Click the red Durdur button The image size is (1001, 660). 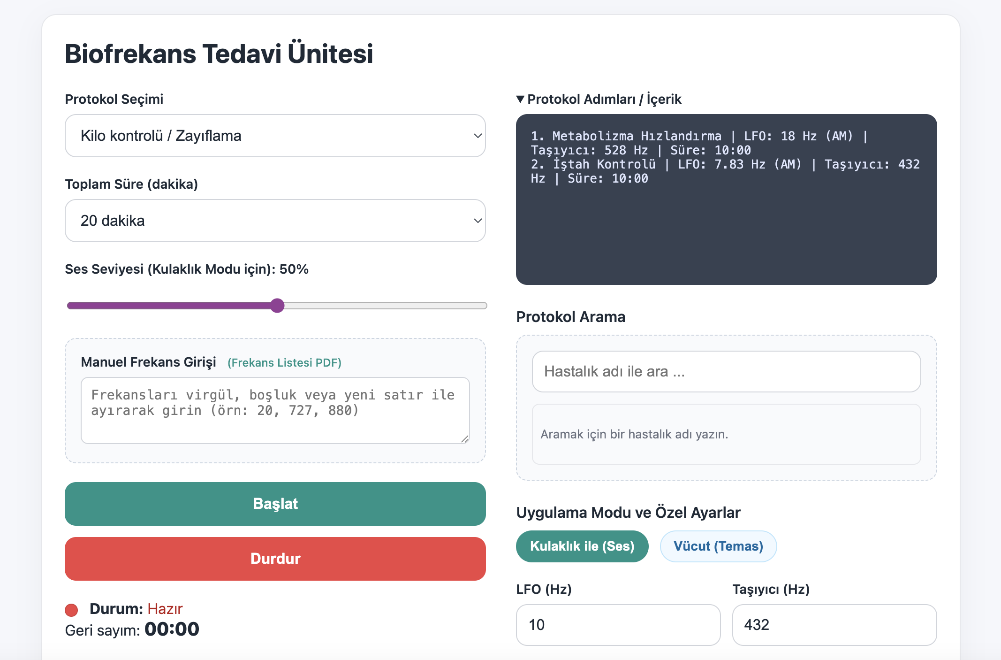(x=275, y=559)
